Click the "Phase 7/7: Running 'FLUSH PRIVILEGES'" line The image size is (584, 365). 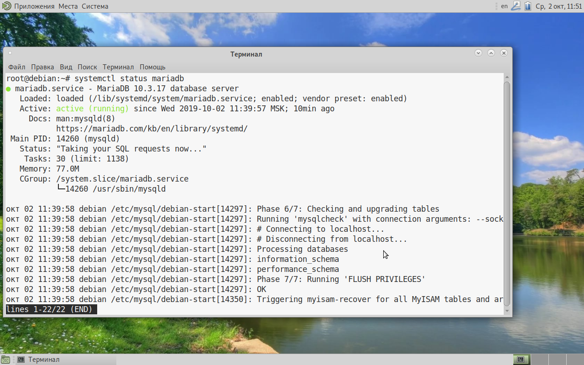point(216,279)
